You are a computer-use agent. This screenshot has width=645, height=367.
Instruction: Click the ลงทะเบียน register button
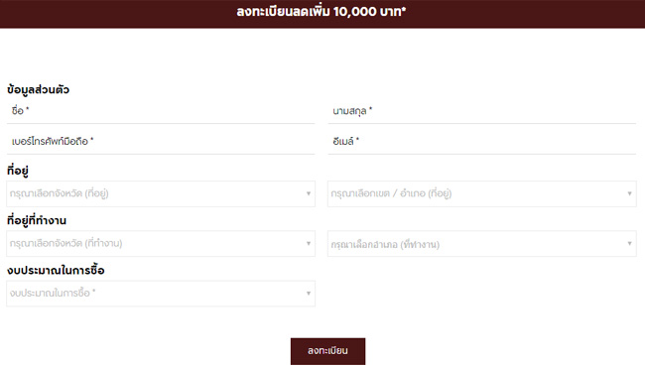pyautogui.click(x=327, y=351)
